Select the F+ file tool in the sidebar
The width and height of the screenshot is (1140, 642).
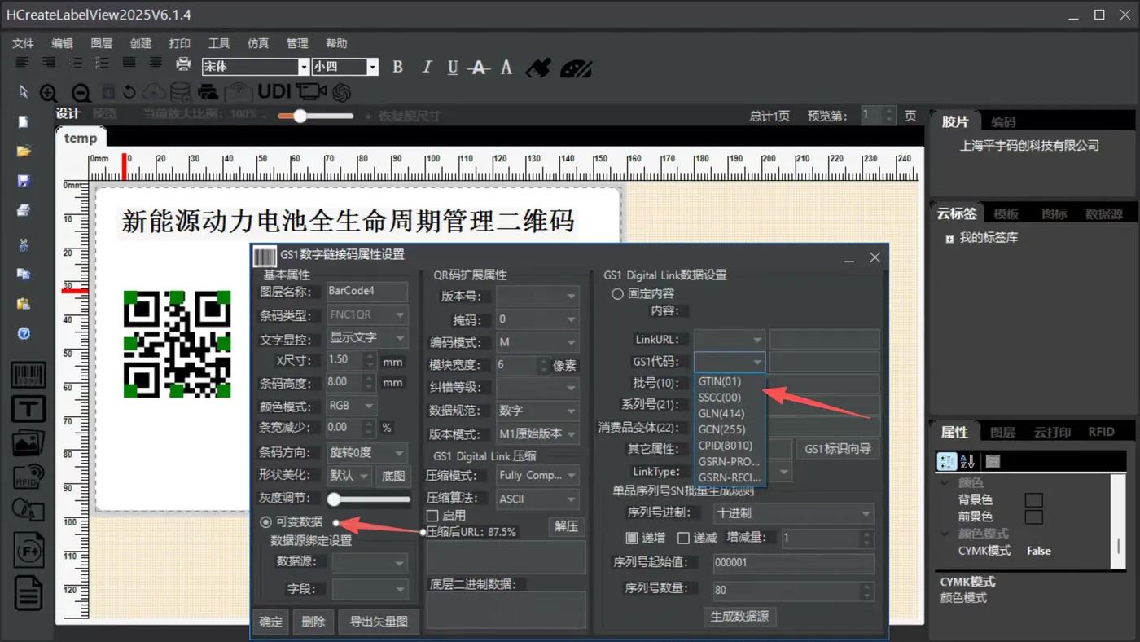[28, 552]
